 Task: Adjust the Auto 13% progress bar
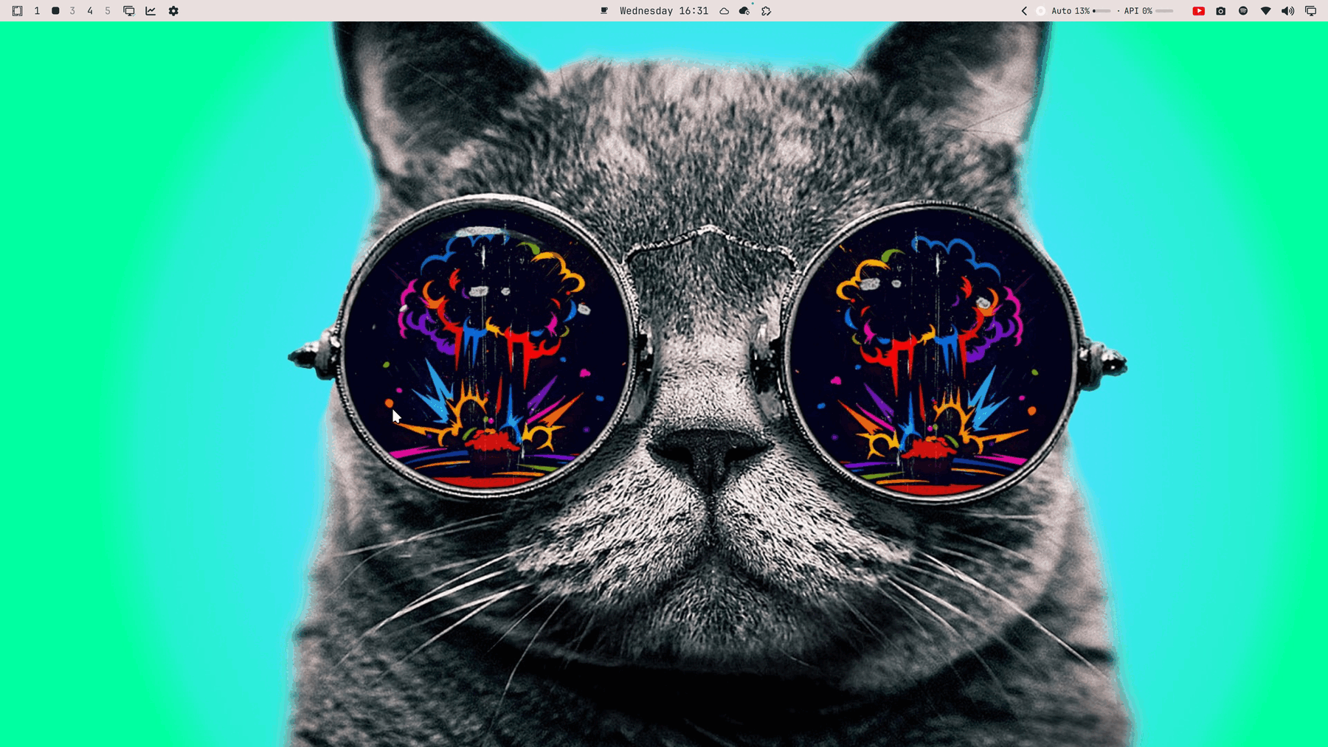pyautogui.click(x=1102, y=11)
